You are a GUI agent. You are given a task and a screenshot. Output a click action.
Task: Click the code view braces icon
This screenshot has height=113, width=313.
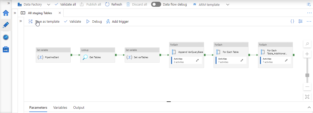292,21
